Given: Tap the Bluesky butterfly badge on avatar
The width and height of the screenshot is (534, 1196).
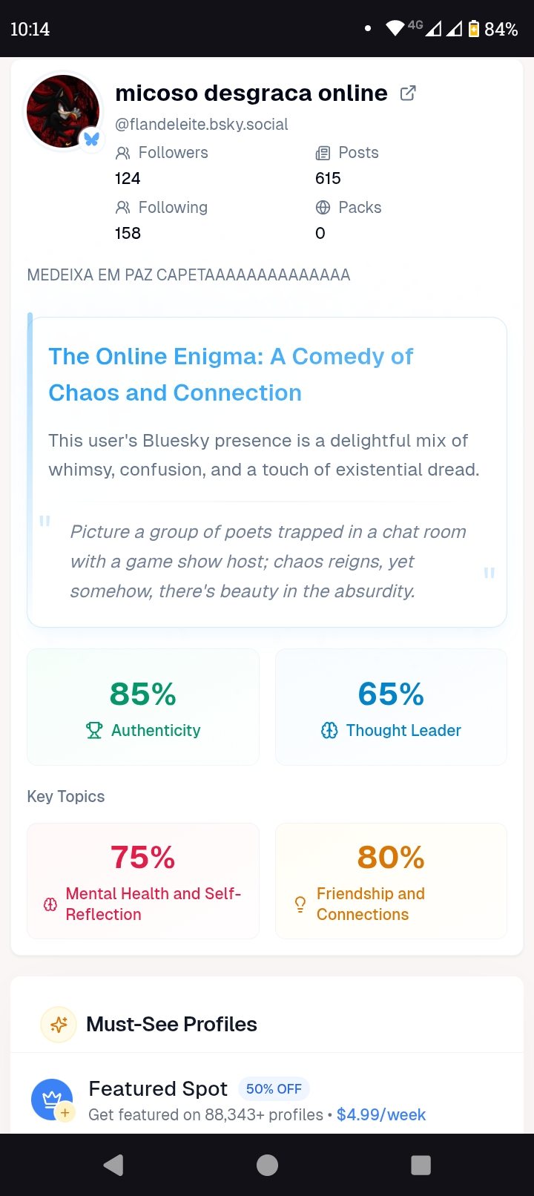Looking at the screenshot, I should (91, 139).
